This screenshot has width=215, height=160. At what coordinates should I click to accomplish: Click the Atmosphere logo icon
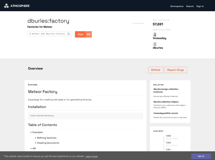(x=6, y=6)
